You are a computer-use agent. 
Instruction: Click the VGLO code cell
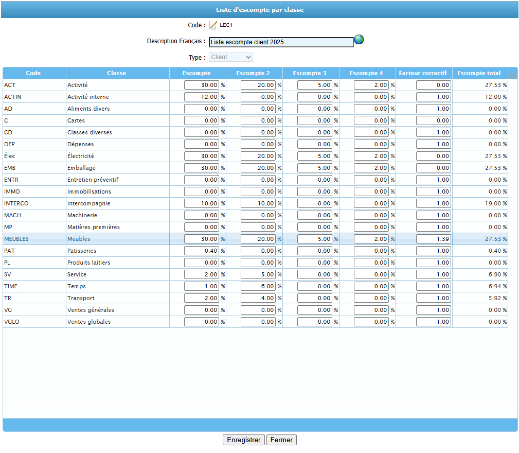(x=34, y=322)
